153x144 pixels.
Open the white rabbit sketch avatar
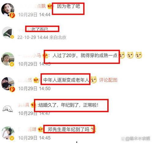coord(8,109)
